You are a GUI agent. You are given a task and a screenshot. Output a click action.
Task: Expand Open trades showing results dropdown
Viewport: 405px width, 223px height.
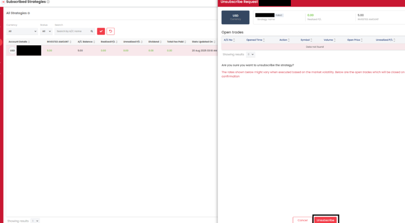click(x=250, y=55)
